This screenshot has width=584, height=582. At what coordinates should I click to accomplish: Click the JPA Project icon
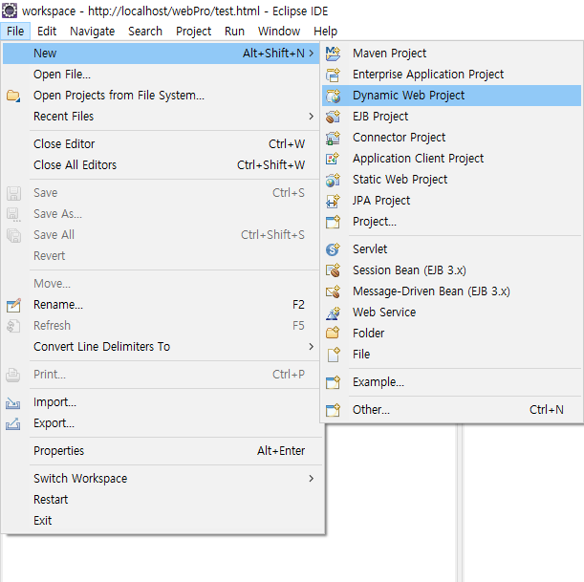[x=333, y=201]
